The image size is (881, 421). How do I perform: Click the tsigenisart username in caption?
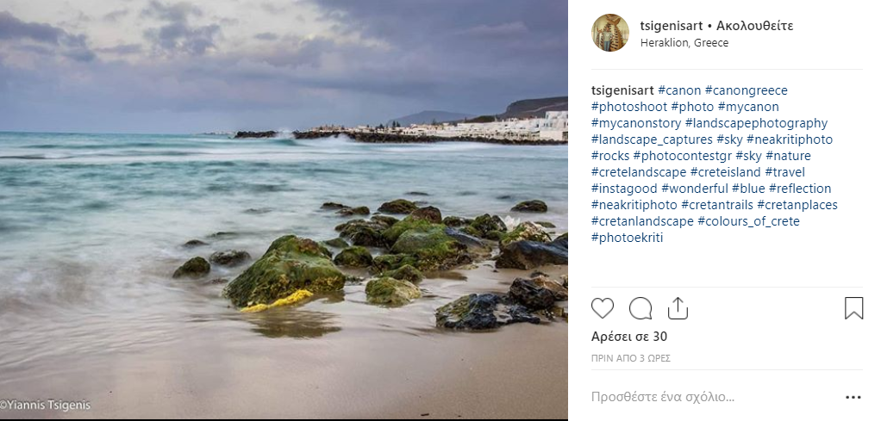pyautogui.click(x=622, y=90)
